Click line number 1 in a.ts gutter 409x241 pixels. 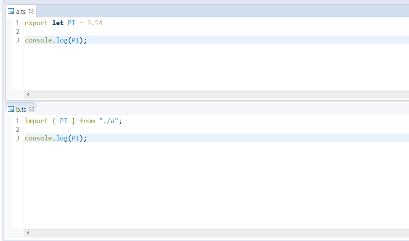coord(17,23)
